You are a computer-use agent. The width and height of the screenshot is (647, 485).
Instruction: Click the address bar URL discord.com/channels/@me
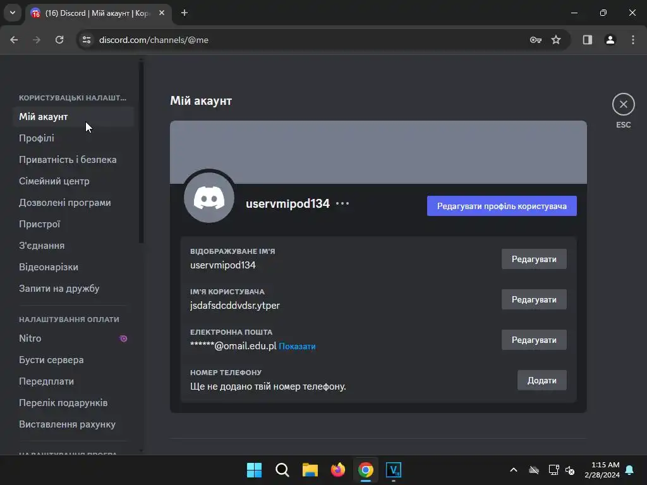click(x=154, y=40)
